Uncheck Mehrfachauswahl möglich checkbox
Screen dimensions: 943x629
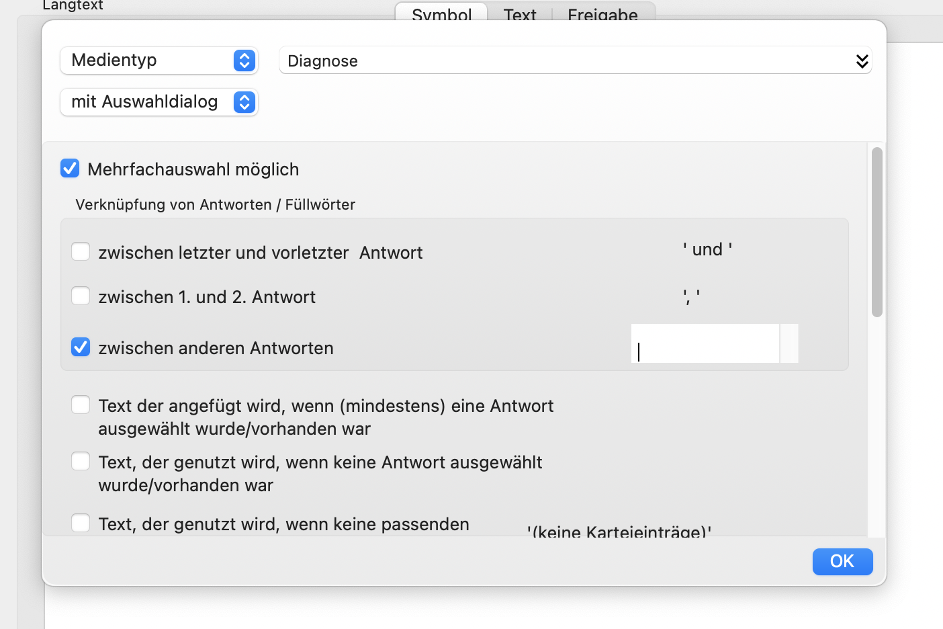(x=70, y=168)
